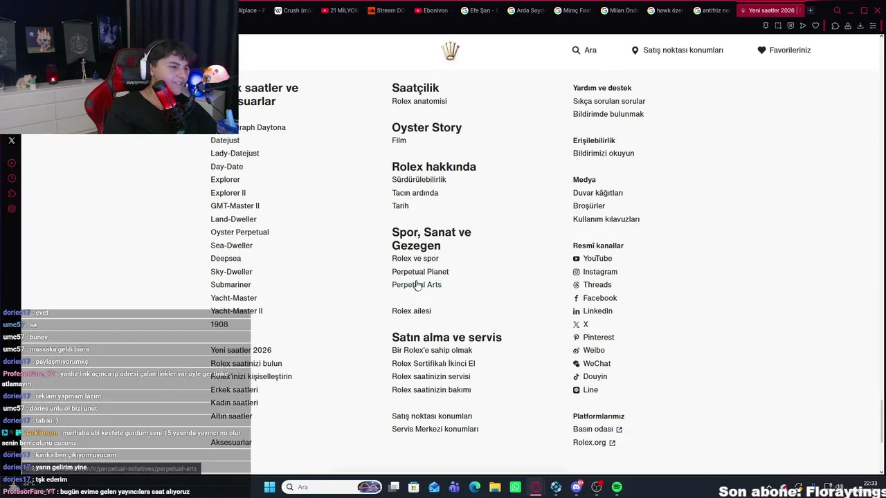Click the browser tab search magnifier icon
886x498 pixels.
pos(837,10)
